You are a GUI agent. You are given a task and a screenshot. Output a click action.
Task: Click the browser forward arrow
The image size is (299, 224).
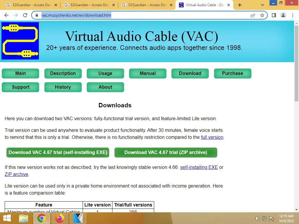pos(16,15)
